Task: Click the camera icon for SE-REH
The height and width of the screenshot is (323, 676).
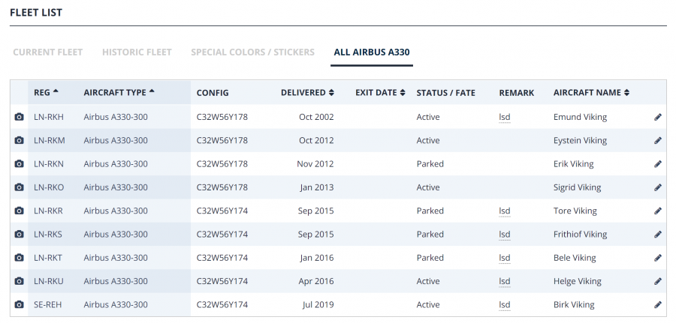Action: click(19, 305)
